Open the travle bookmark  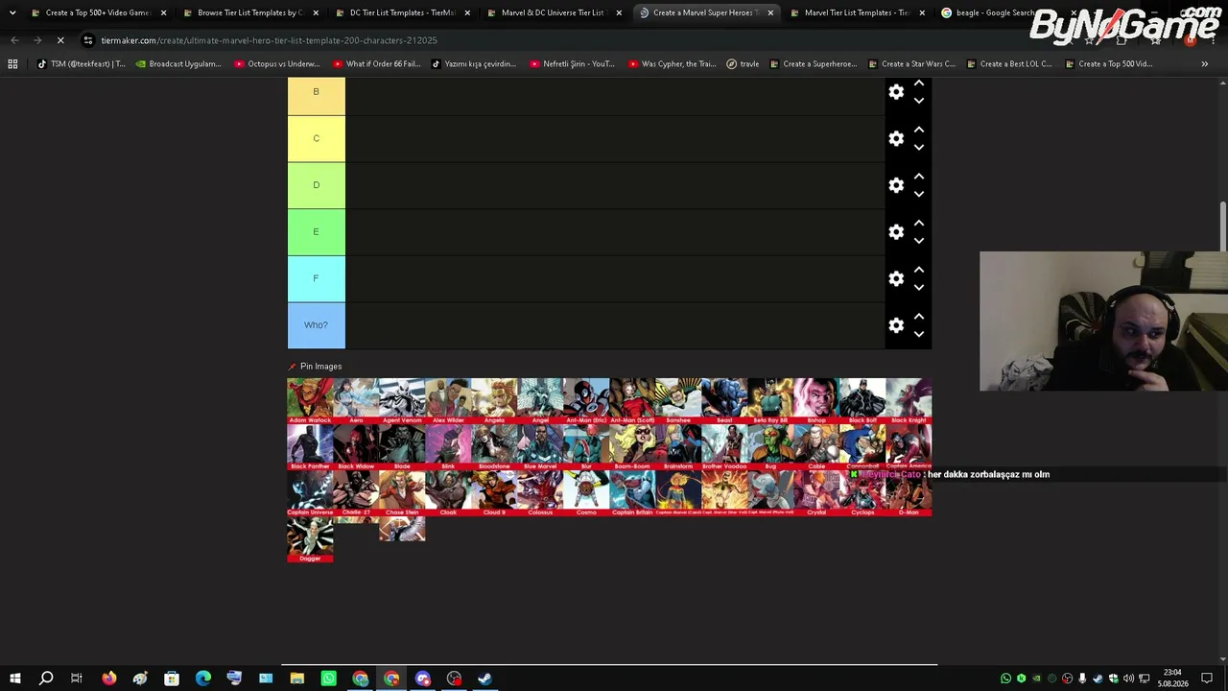click(744, 64)
